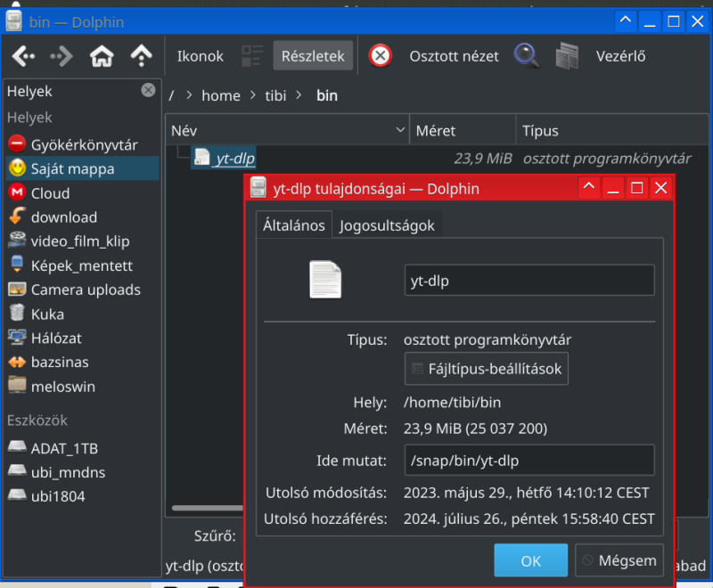Select the compact list view icon

252,56
